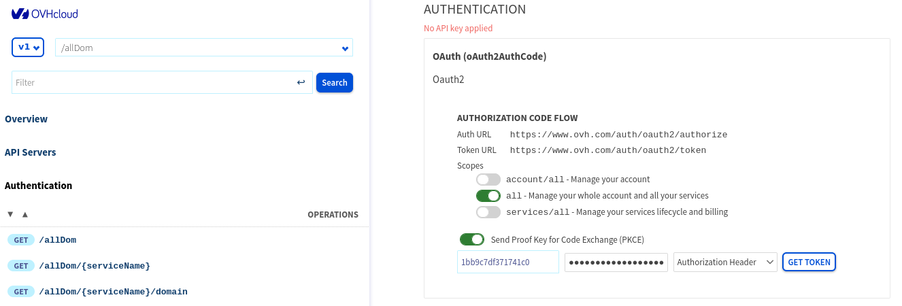Expand all operations with the down triangle
902x306 pixels.
click(10, 214)
